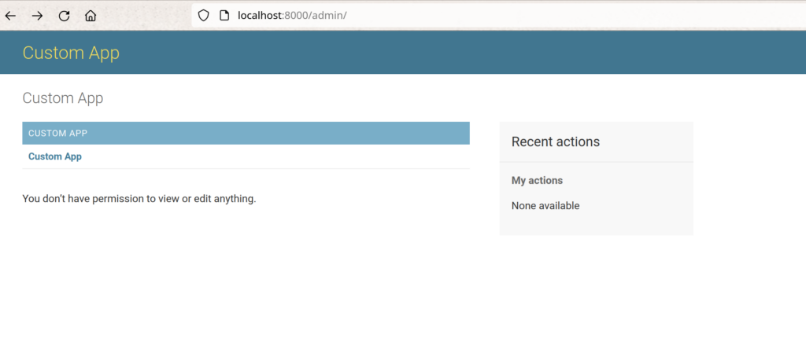Click empty space in the dark blue header bar
Viewport: 806px width, 353px height.
coord(472,53)
